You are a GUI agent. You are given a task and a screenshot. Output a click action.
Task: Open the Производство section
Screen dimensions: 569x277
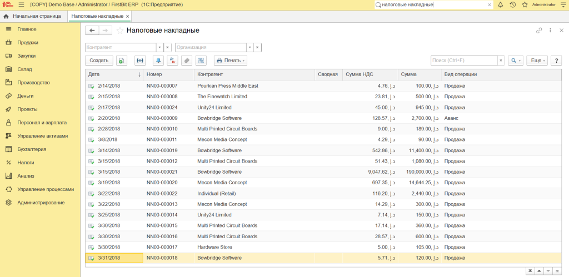[40, 82]
